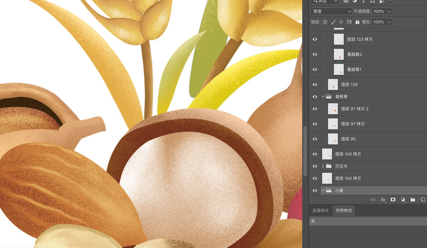Expand the 巴旦木 group
Screen dimensions: 427x248
coord(323,166)
